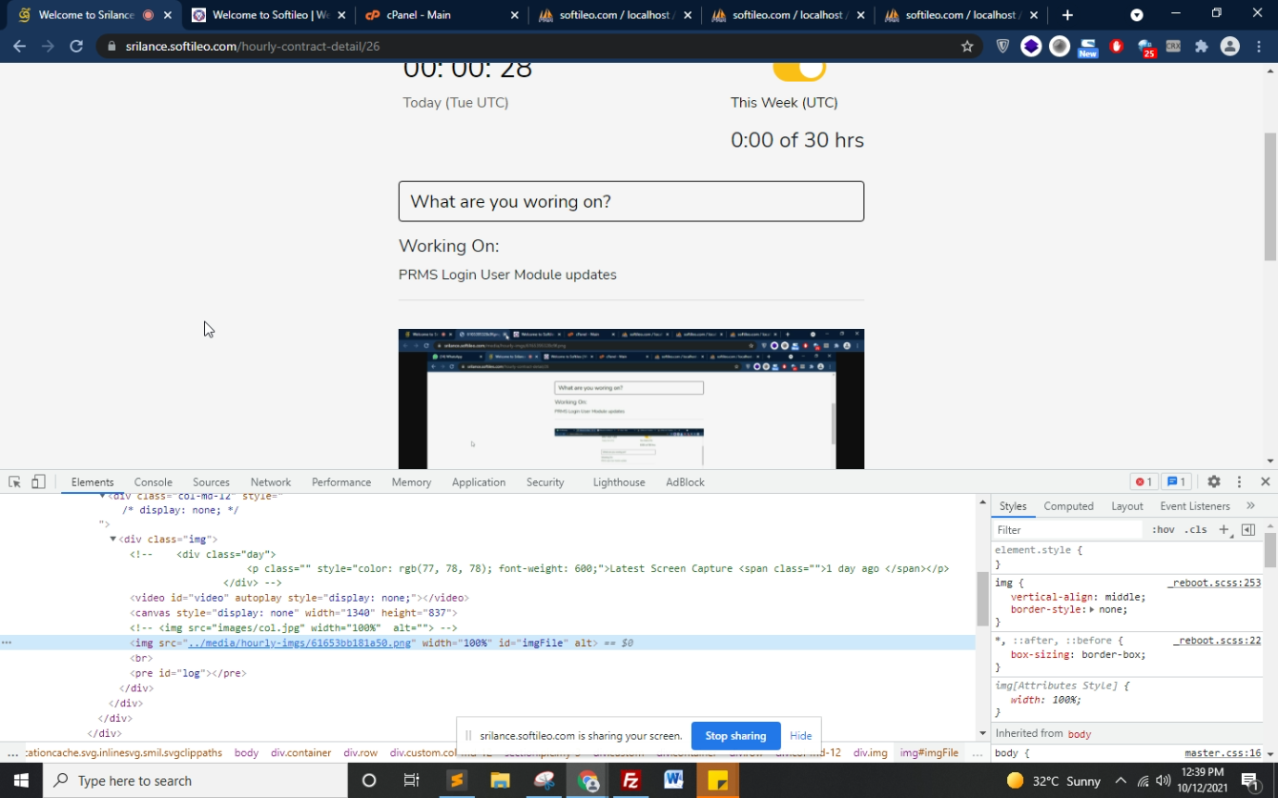Click the AdBlock red hand extension icon

click(x=1117, y=46)
